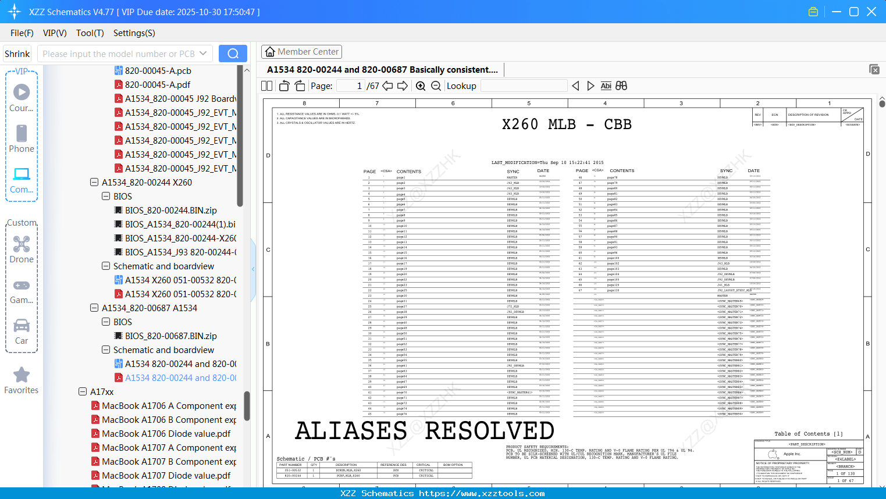Open the Courses category in VIP sidebar
The image size is (886, 499).
[22, 98]
